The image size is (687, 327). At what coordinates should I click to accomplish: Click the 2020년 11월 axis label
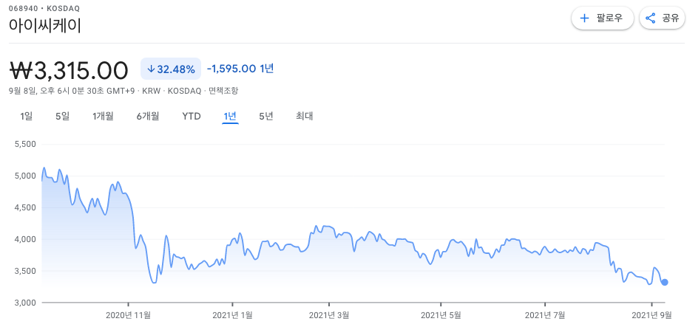129,314
